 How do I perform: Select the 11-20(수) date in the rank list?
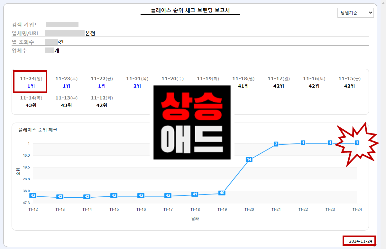pos(172,79)
